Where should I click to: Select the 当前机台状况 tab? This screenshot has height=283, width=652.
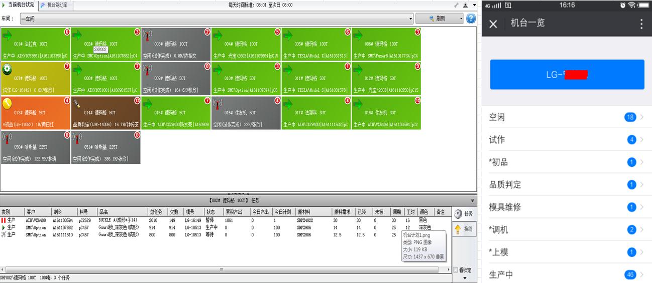click(19, 5)
